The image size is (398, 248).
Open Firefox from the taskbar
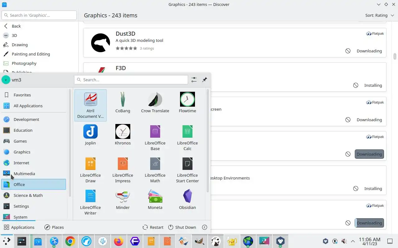coord(119,241)
